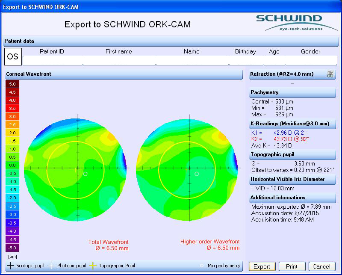Focus the Patient ID field

[53, 60]
